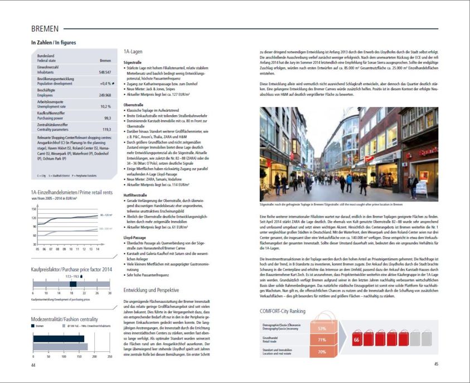
Task: Select the bullet "Sehr hohe Passantenfrequenz"
Action: coord(146,275)
